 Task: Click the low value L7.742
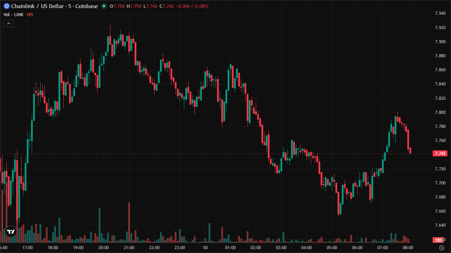point(150,6)
